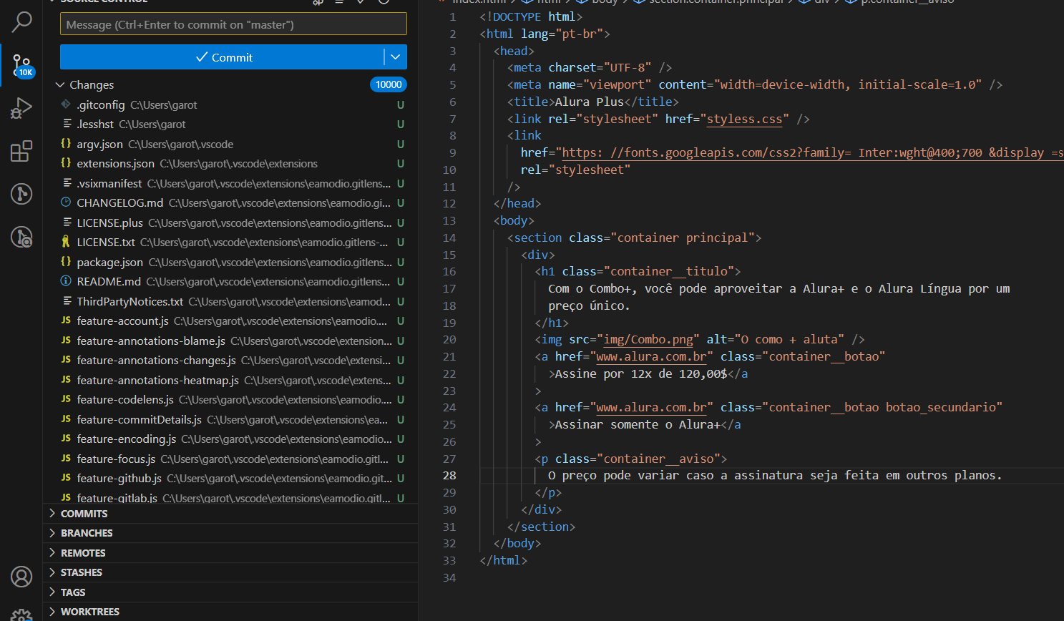Select feature-focus.js file entry
The height and width of the screenshot is (621, 1064).
(x=230, y=459)
